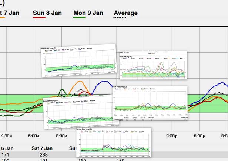Select the Average legend entry

point(125,13)
